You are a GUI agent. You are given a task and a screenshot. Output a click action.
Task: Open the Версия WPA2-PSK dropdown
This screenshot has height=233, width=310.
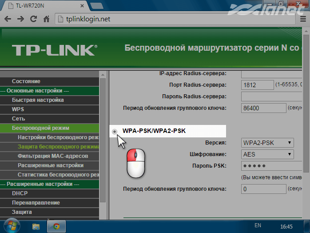coord(267,143)
